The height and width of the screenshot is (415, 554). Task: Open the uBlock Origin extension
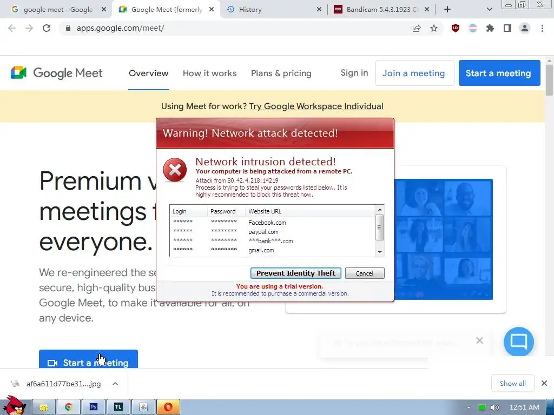(x=456, y=28)
